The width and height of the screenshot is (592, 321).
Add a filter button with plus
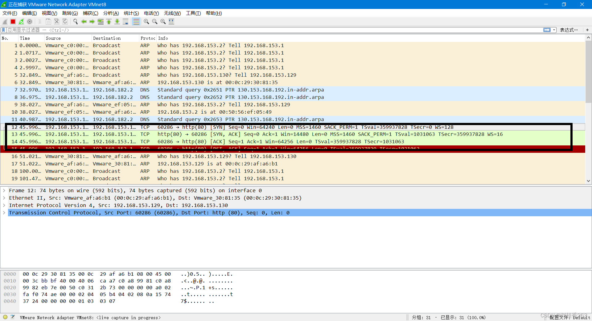tap(587, 30)
